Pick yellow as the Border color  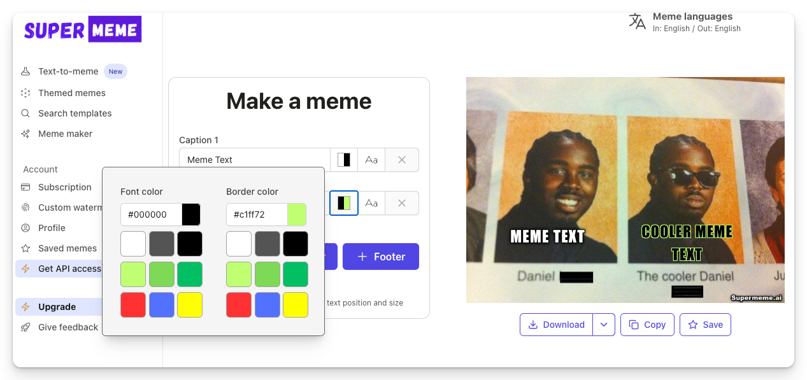point(295,305)
